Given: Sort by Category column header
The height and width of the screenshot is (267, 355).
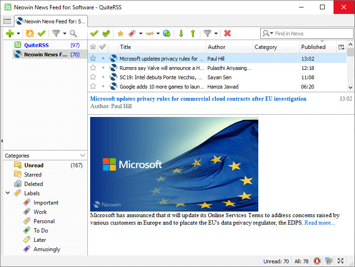Looking at the screenshot, I should pyautogui.click(x=276, y=47).
